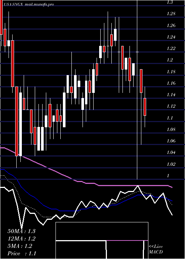Select the 1.22 price axis label
Screen dimensions: 185x259
(171, 48)
